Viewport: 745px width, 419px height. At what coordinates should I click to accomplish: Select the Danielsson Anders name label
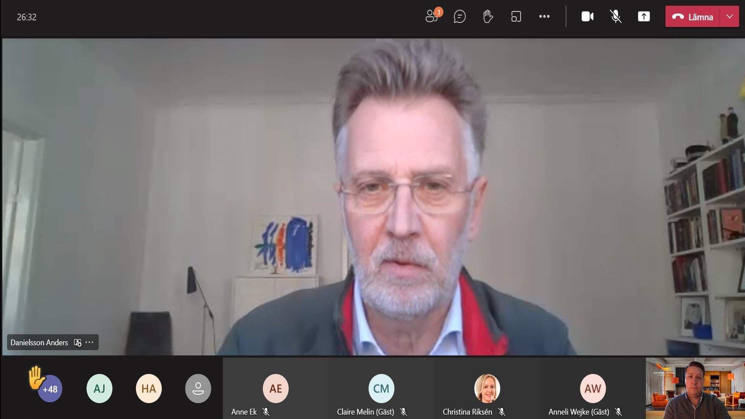click(x=39, y=343)
